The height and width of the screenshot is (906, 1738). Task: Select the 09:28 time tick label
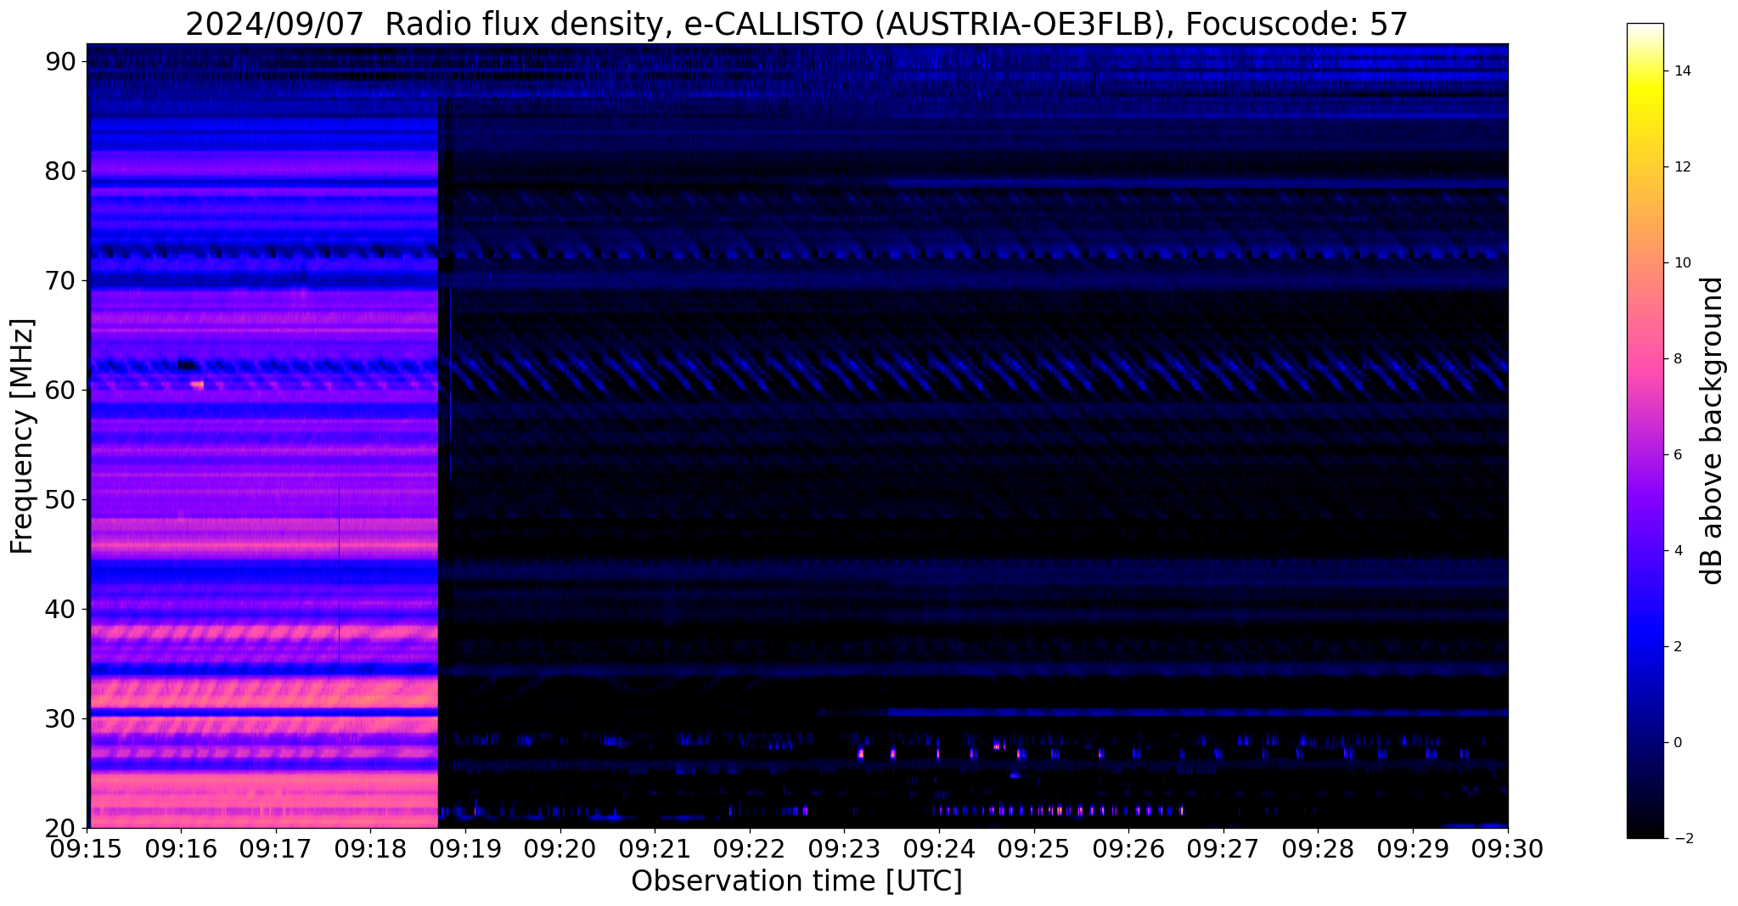[x=1318, y=849]
